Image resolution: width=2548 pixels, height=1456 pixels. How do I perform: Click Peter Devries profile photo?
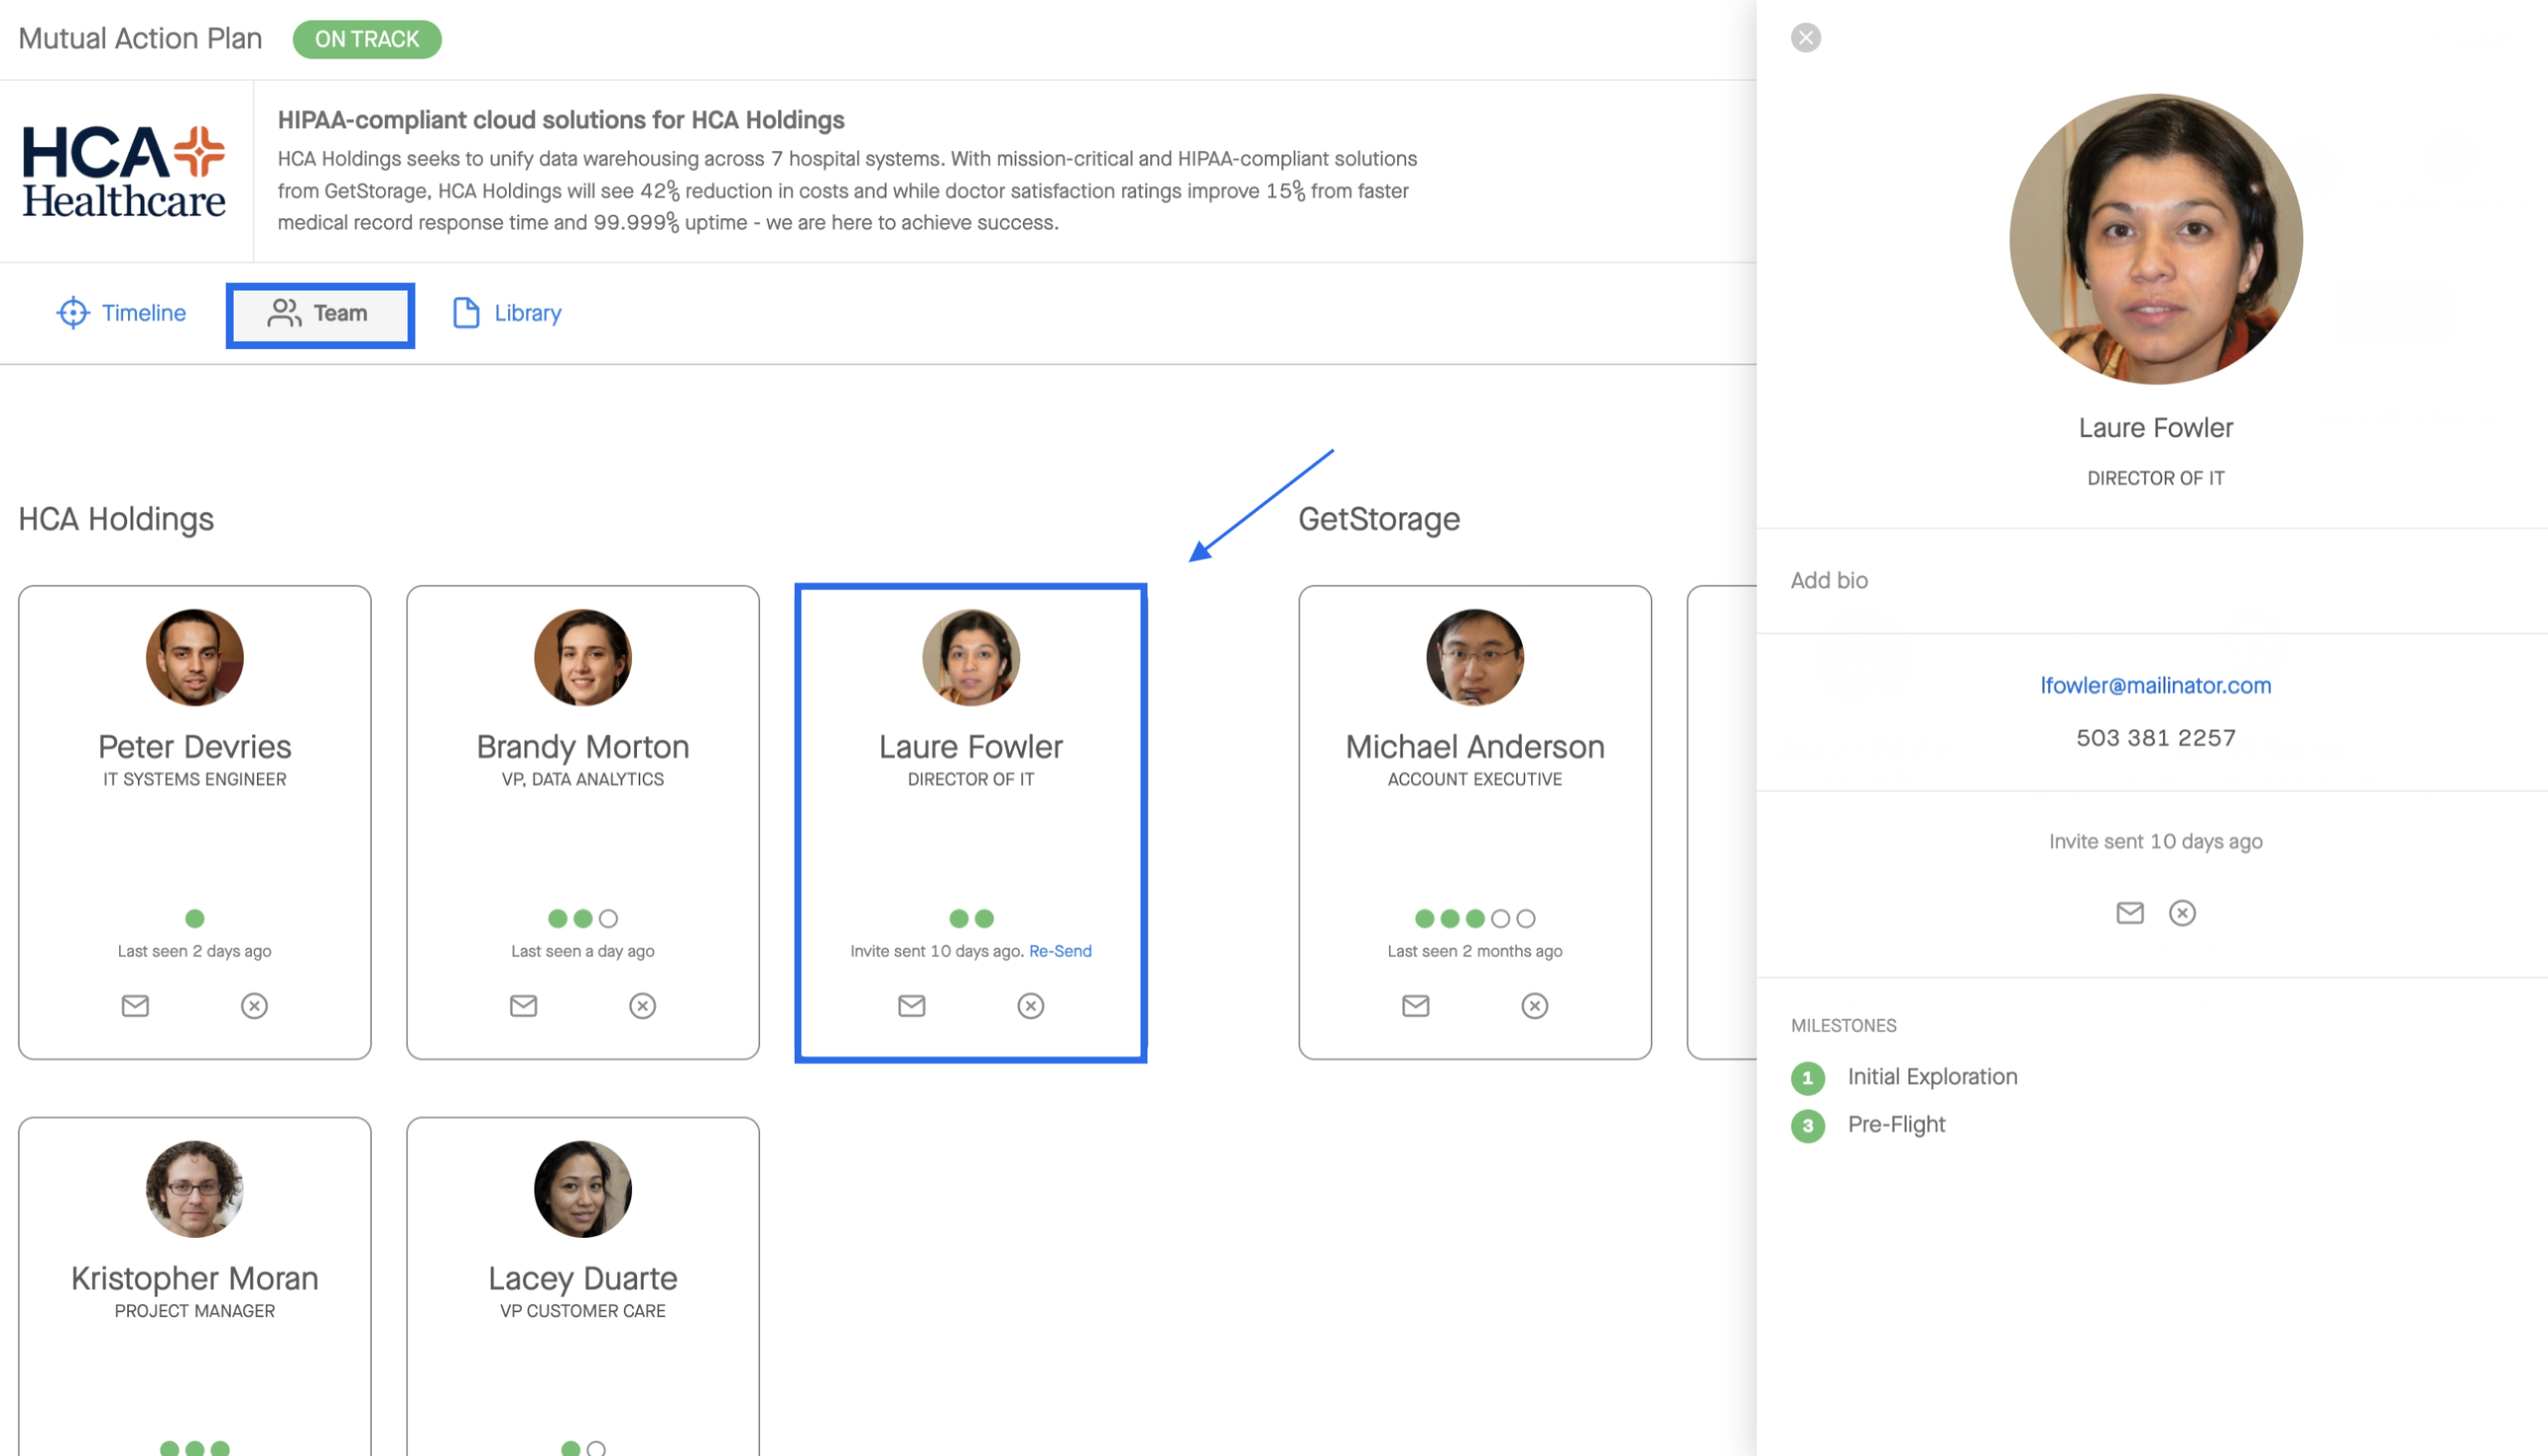coord(195,657)
